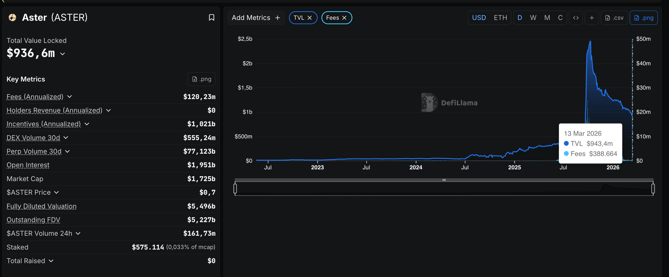Screen dimensions: 669x277
Task: Expand Total Raised details
Action: pos(51,261)
